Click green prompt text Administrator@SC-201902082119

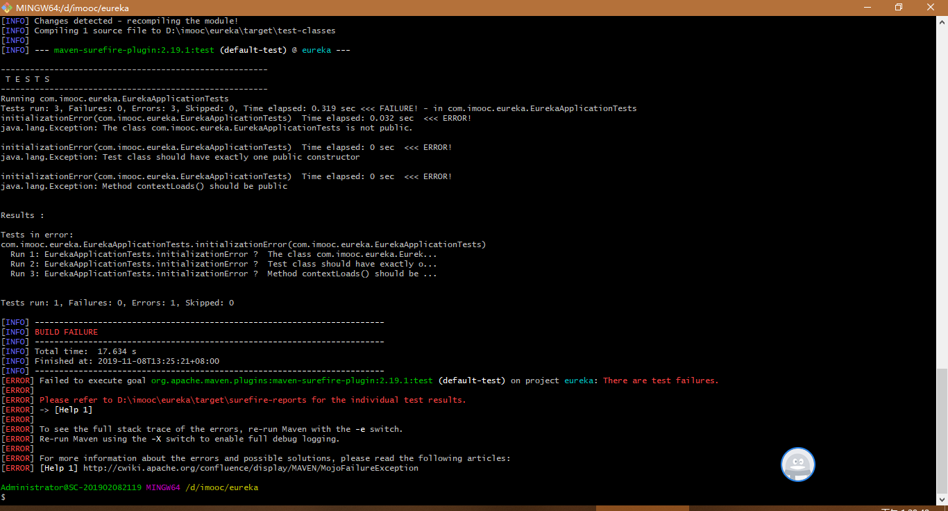(x=71, y=487)
